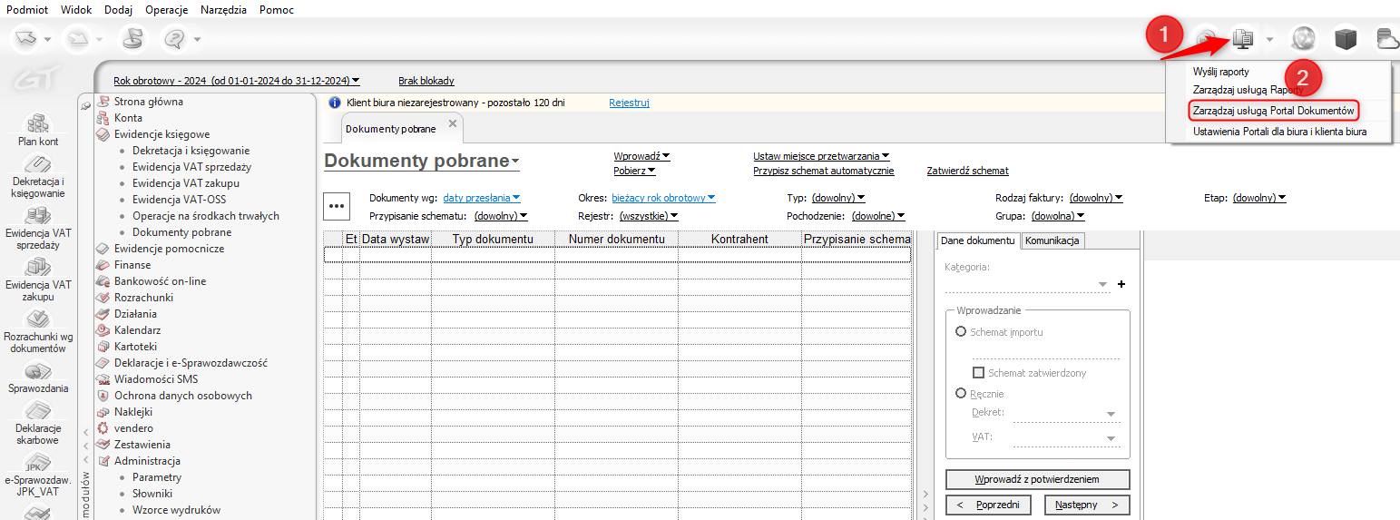
Task: Open Kategoria combo box arrow
Action: 1103,285
